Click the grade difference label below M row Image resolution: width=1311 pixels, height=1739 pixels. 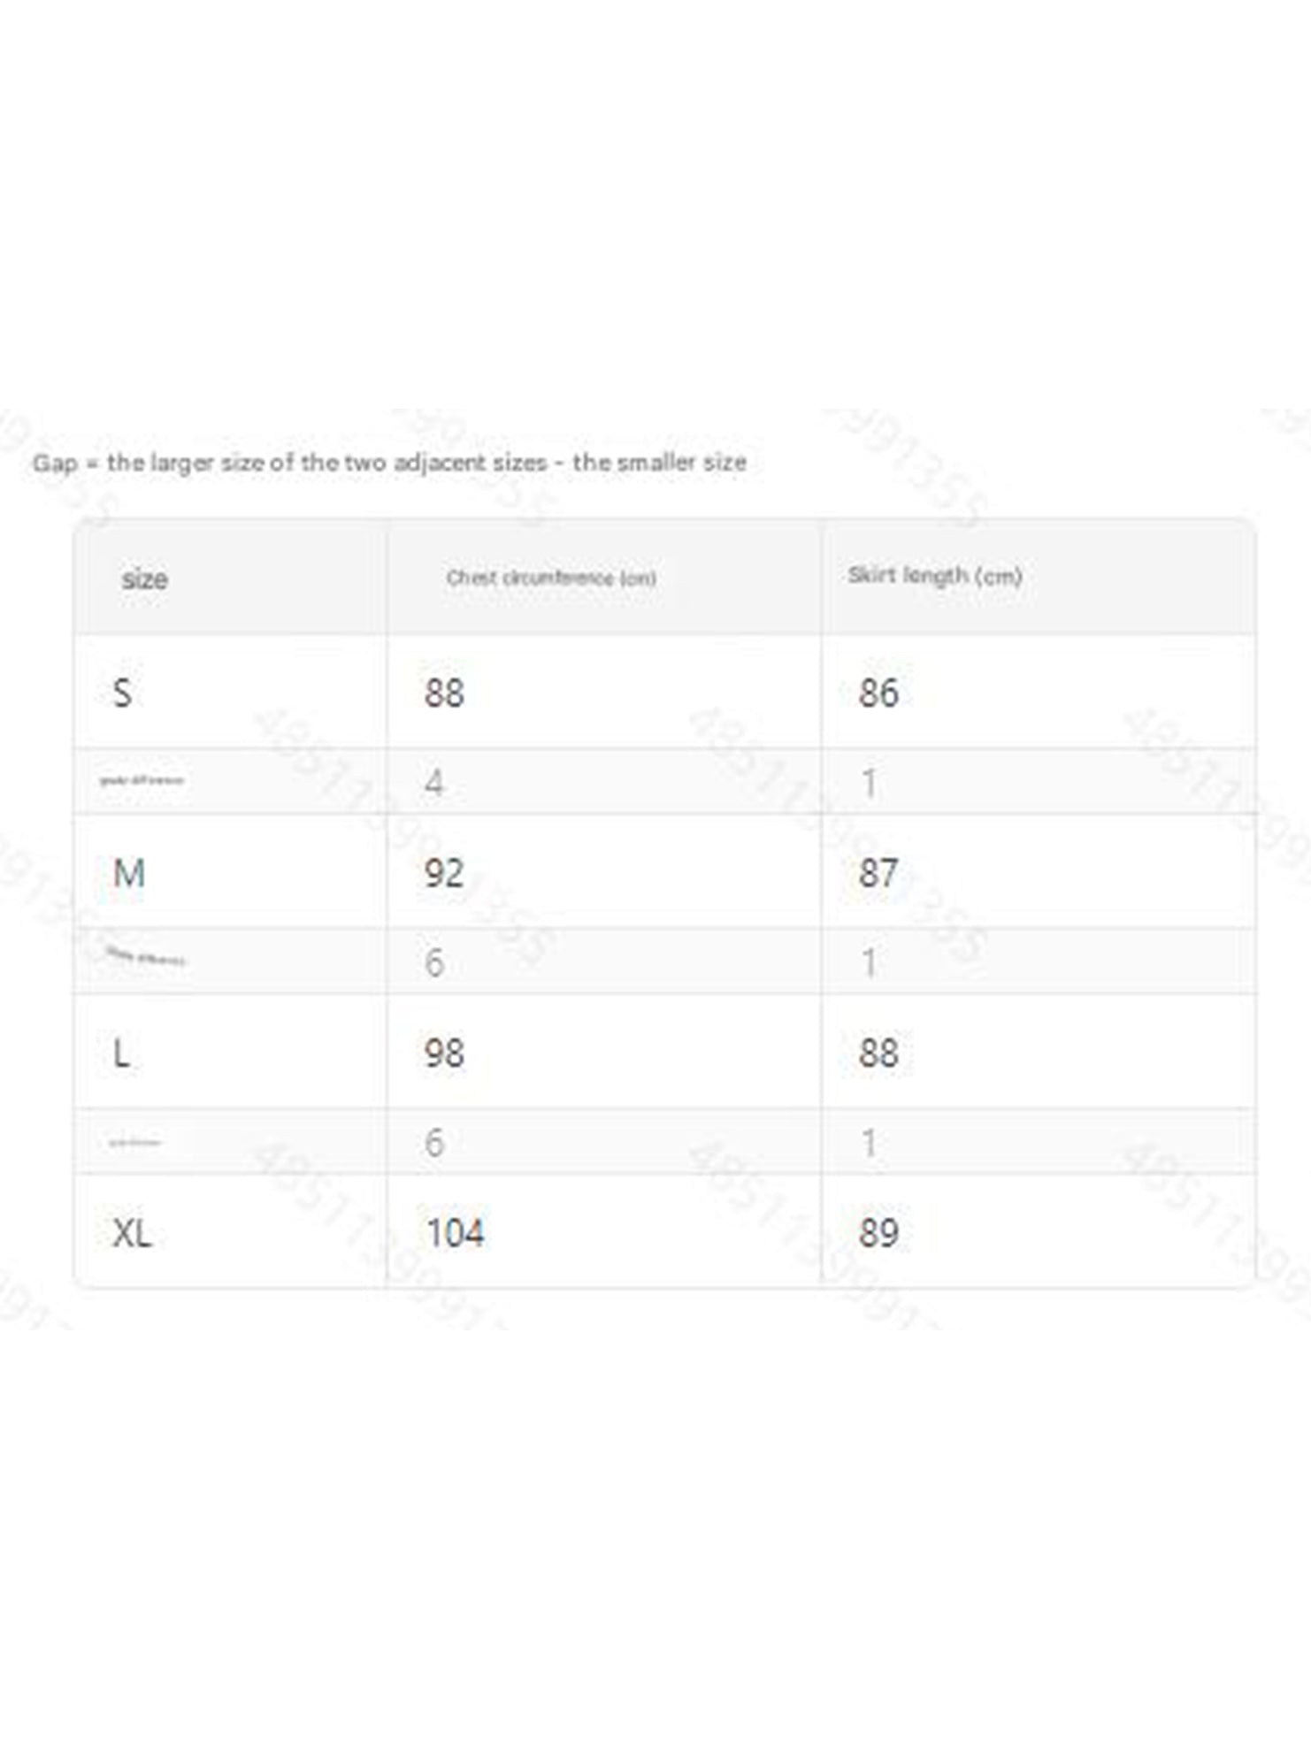(146, 958)
